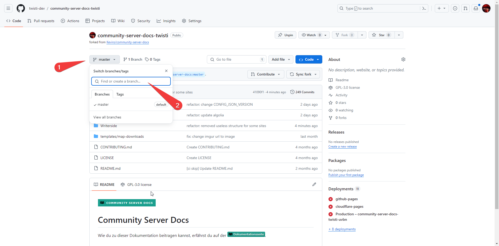Star the repository
This screenshot has width=499, height=246.
point(382,35)
